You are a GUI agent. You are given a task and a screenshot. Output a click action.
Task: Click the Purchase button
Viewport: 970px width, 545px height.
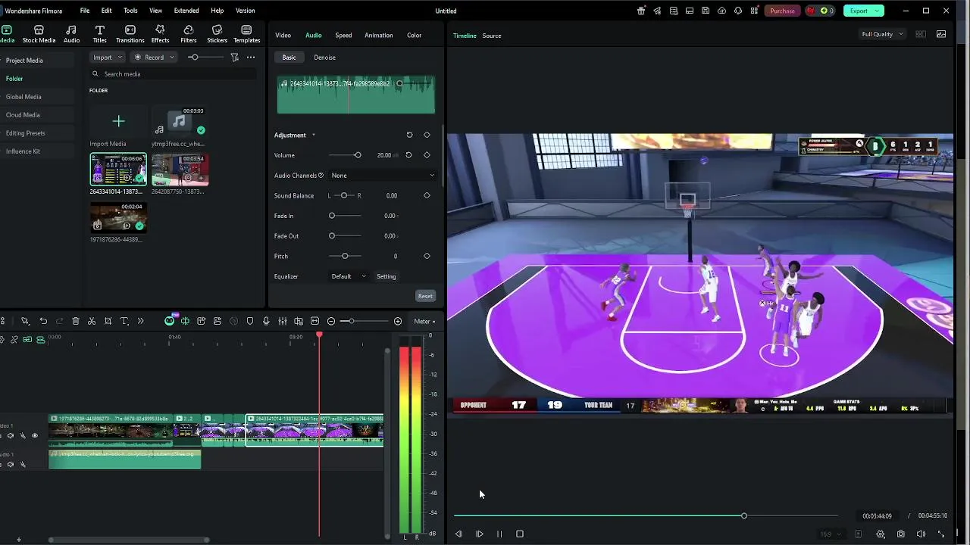[x=782, y=11]
